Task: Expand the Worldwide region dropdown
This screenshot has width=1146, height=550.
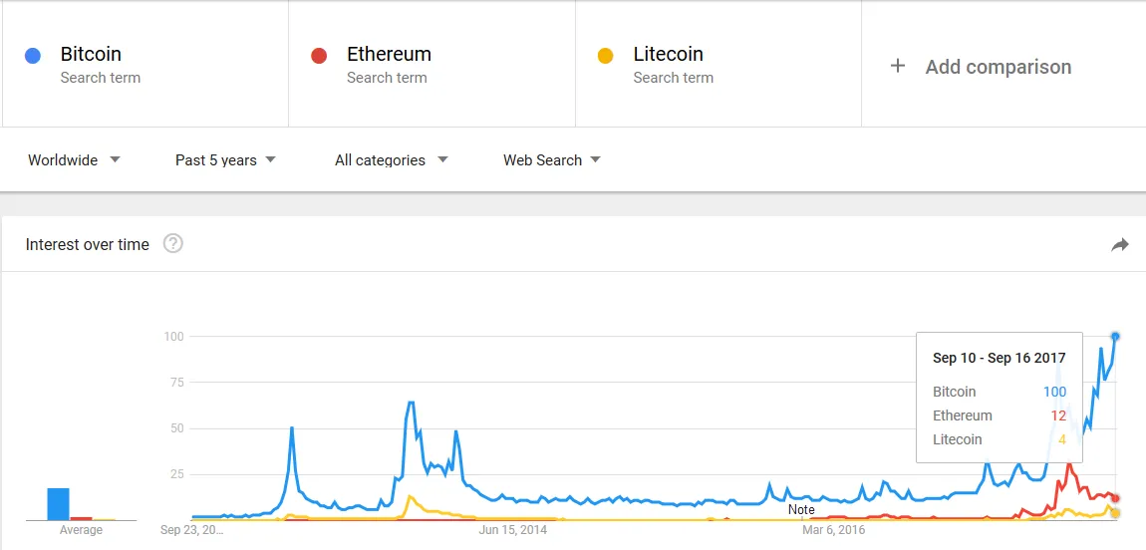Action: click(74, 160)
